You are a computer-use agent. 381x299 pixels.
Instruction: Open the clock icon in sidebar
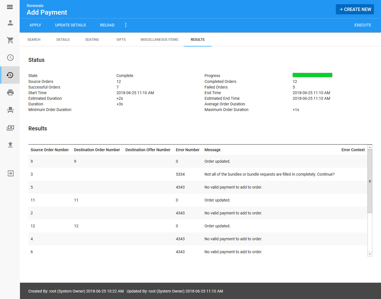click(x=10, y=58)
